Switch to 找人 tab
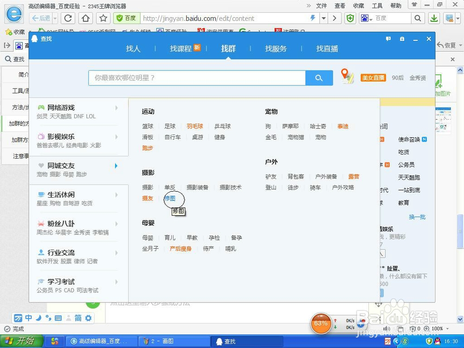 pyautogui.click(x=133, y=49)
